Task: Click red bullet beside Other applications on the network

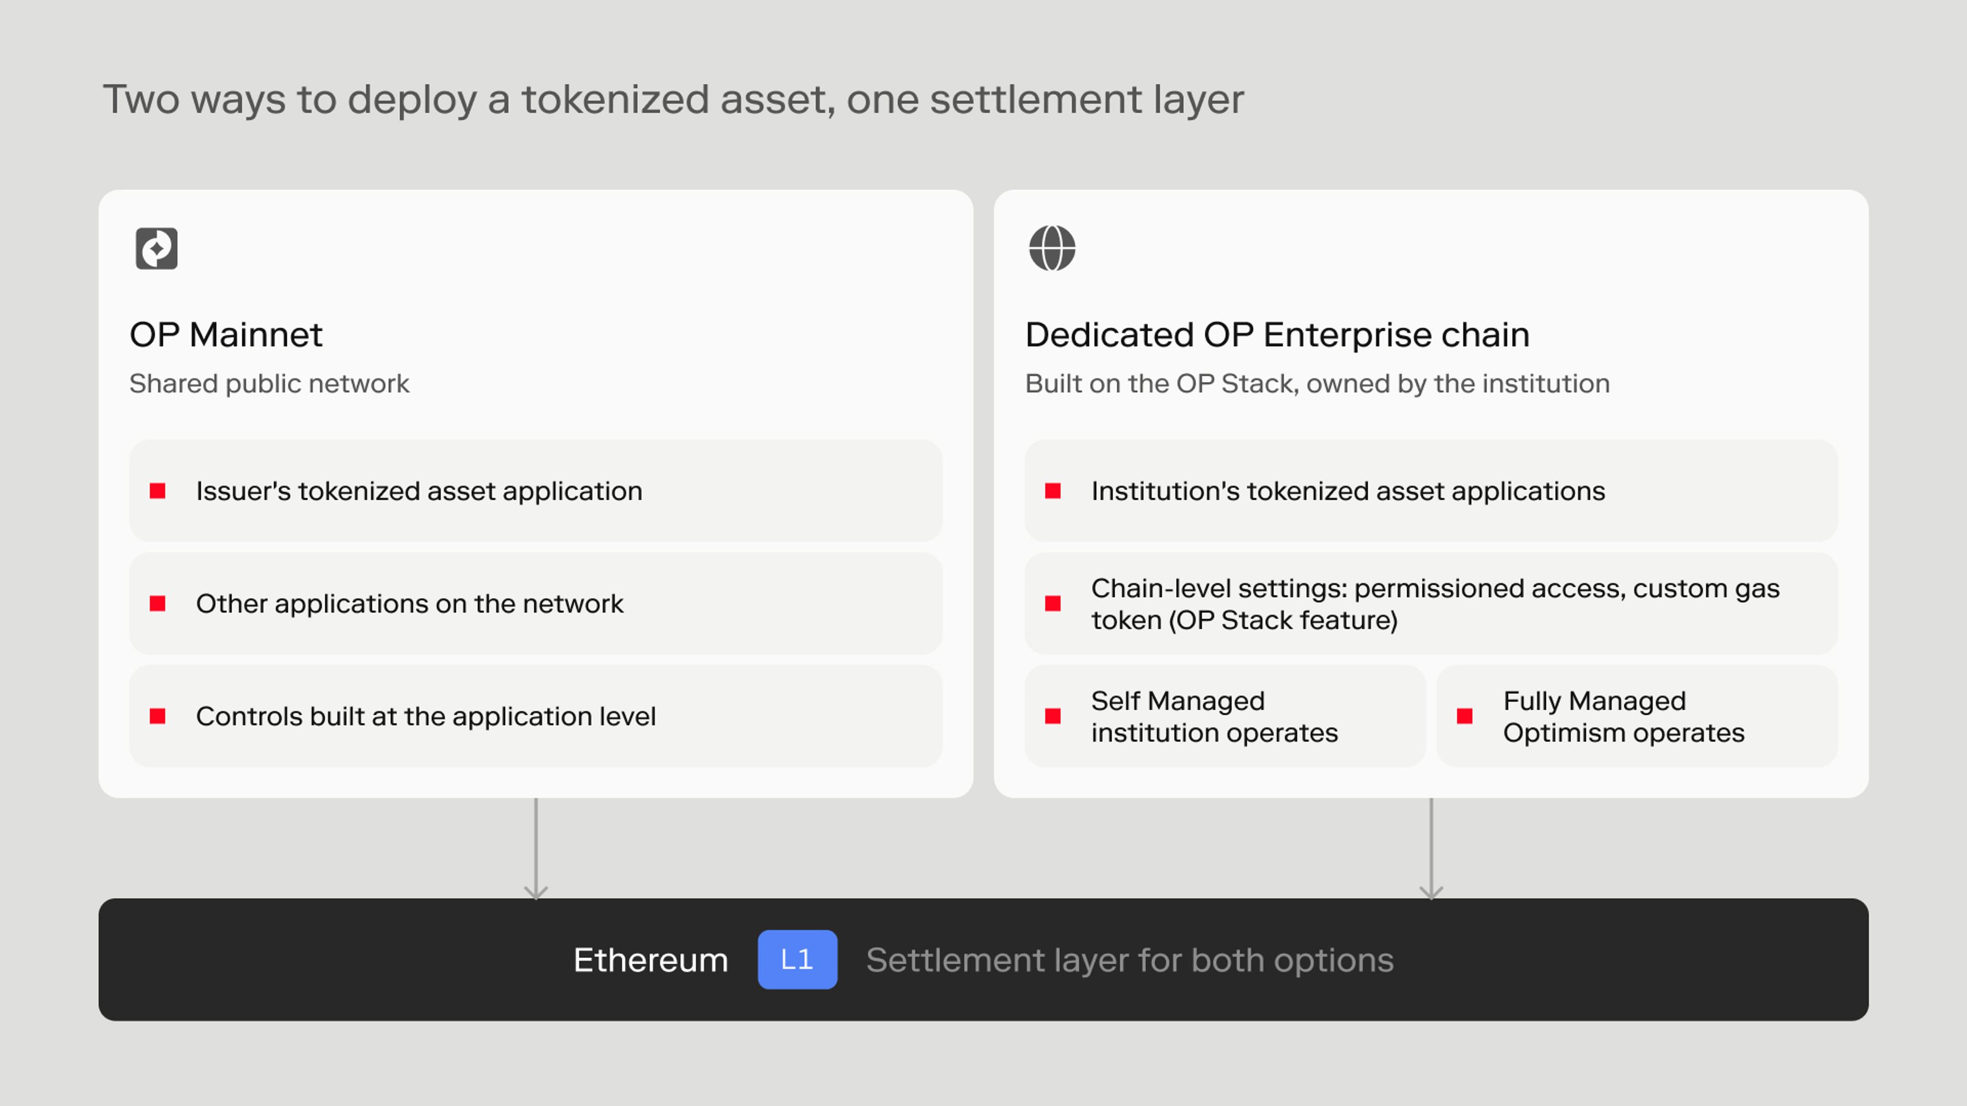Action: click(x=157, y=604)
